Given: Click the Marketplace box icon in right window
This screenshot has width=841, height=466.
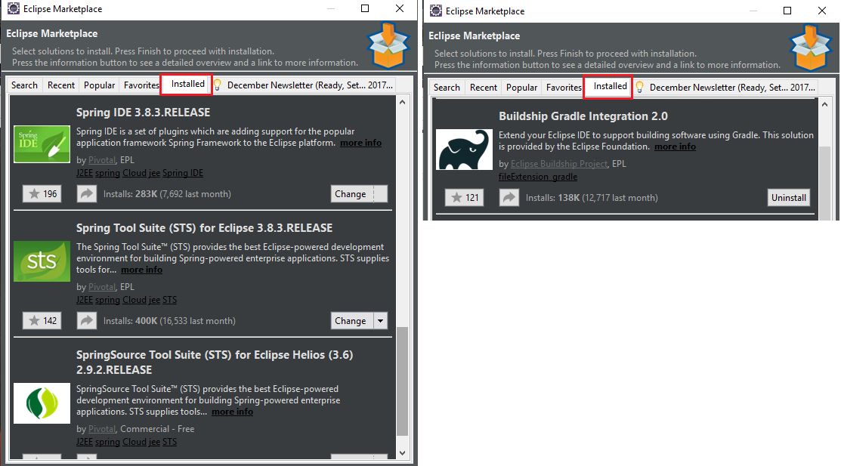Looking at the screenshot, I should pyautogui.click(x=811, y=48).
